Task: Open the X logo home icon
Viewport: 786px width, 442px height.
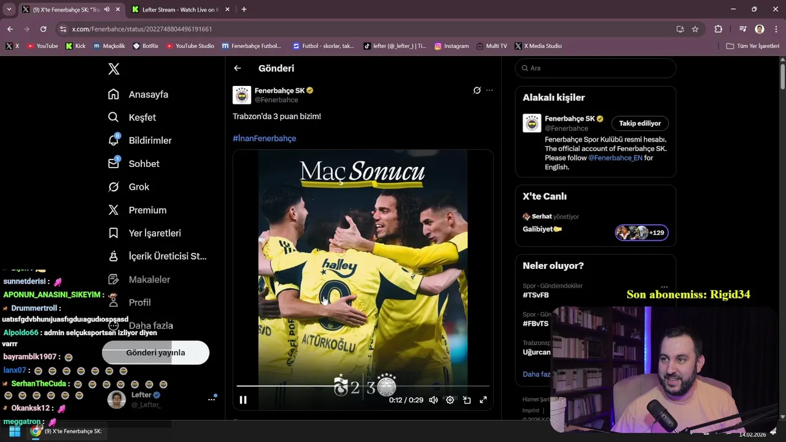Action: [114, 69]
